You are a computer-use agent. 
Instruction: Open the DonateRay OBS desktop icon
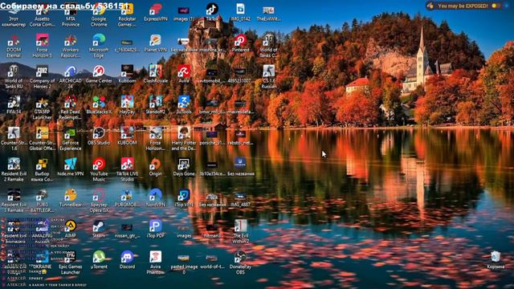(x=240, y=263)
